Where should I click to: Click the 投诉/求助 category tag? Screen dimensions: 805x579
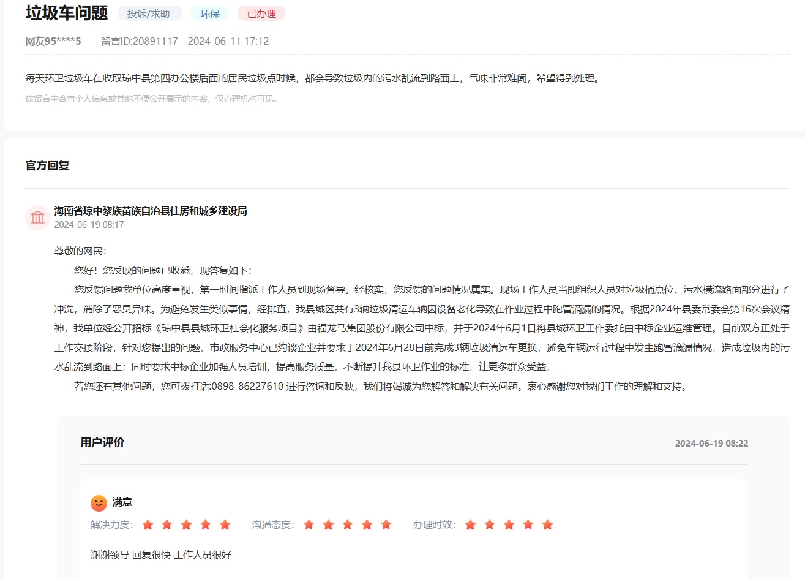[149, 13]
